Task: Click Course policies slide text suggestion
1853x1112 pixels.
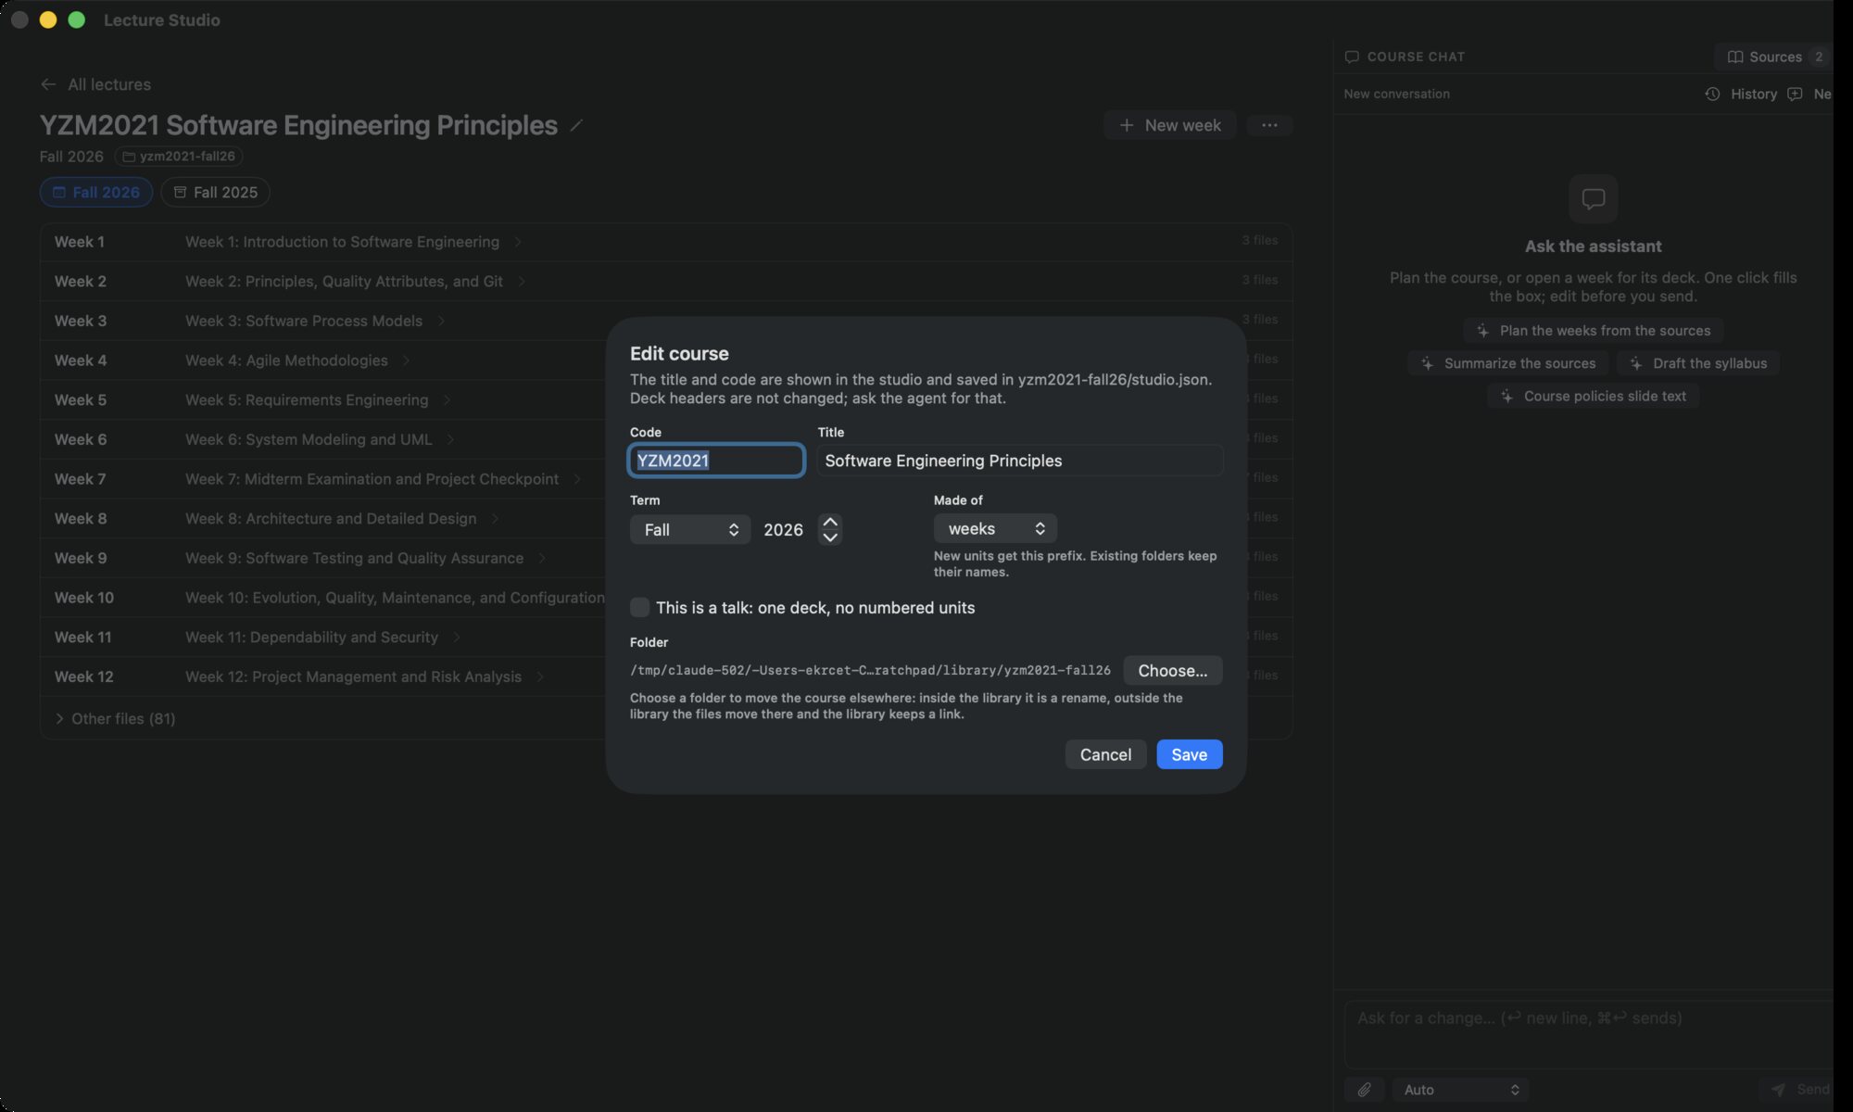Action: click(1594, 396)
